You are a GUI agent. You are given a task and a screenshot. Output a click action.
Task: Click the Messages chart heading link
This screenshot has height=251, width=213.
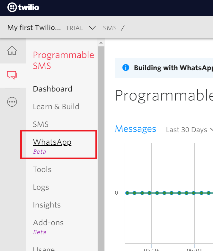tap(135, 129)
